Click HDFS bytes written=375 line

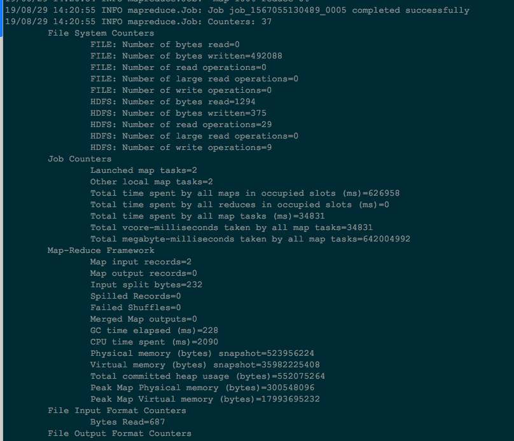pos(178,113)
